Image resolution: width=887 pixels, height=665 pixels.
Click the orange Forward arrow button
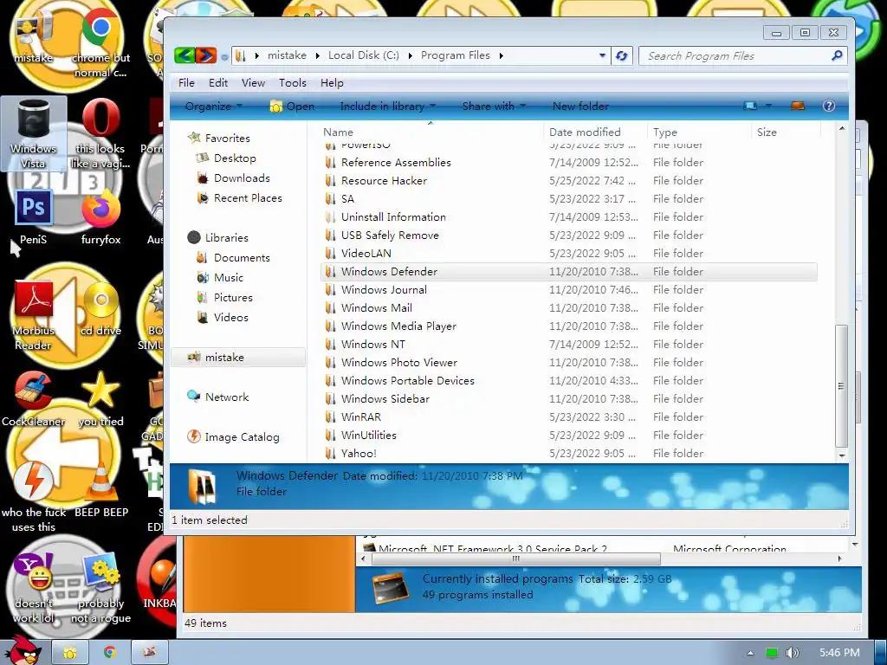point(206,55)
